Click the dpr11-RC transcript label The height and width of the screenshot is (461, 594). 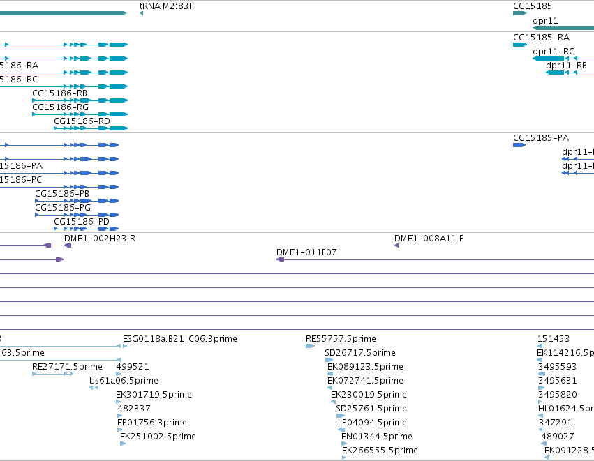(x=553, y=52)
